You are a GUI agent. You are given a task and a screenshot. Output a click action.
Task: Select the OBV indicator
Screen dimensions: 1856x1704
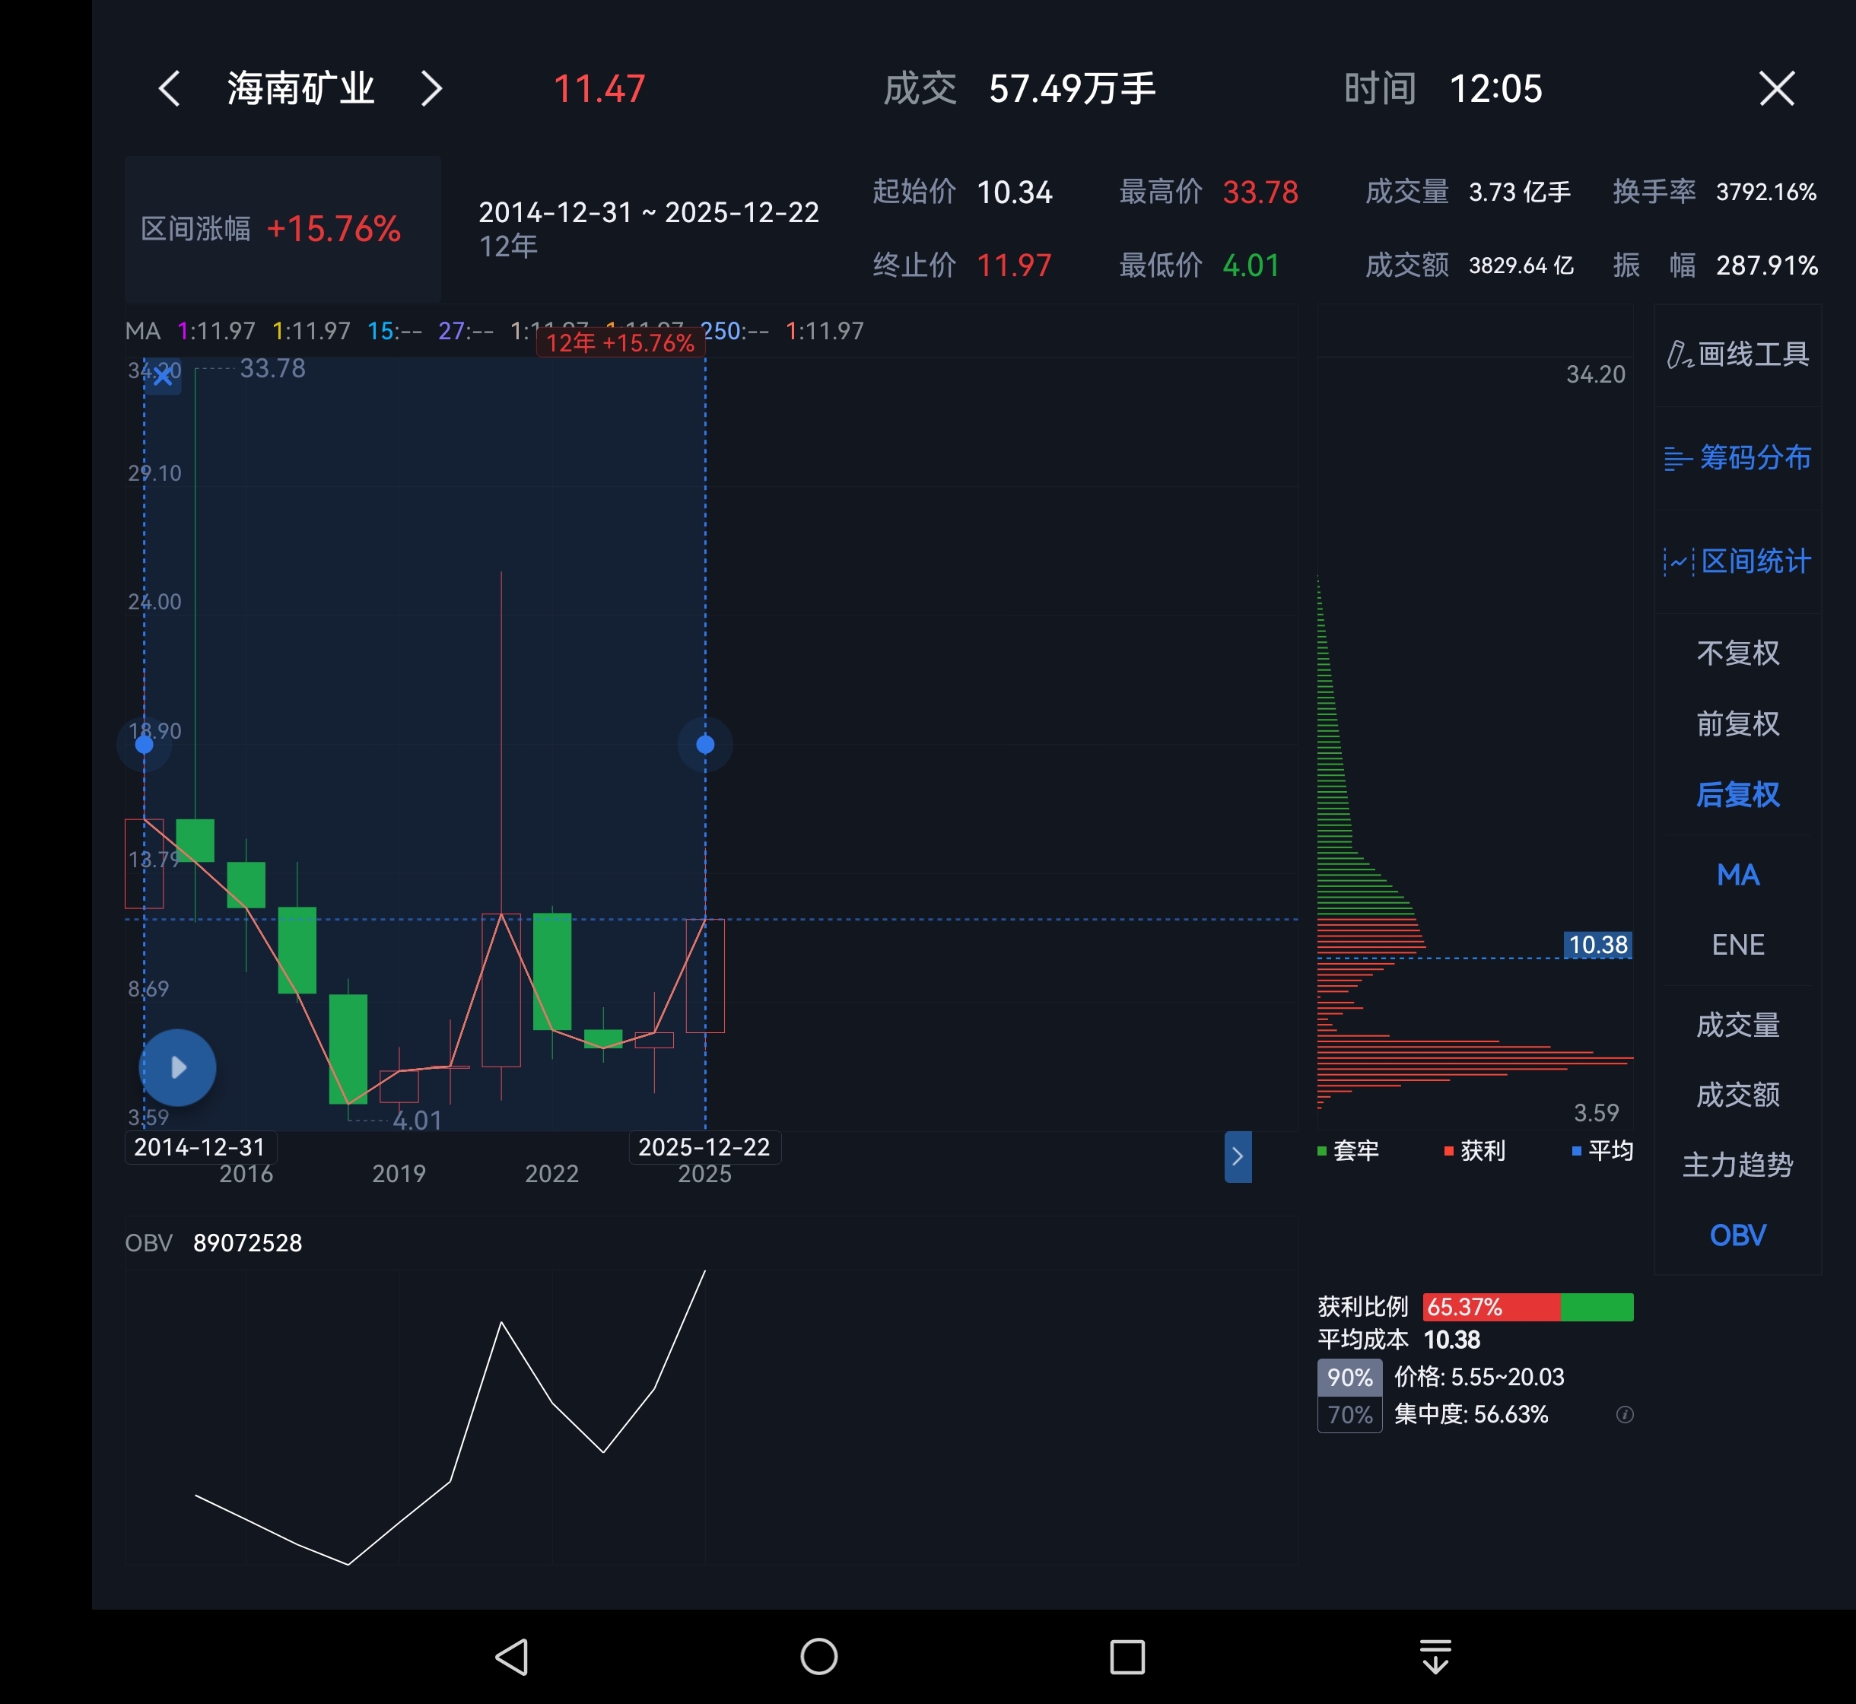(1737, 1235)
